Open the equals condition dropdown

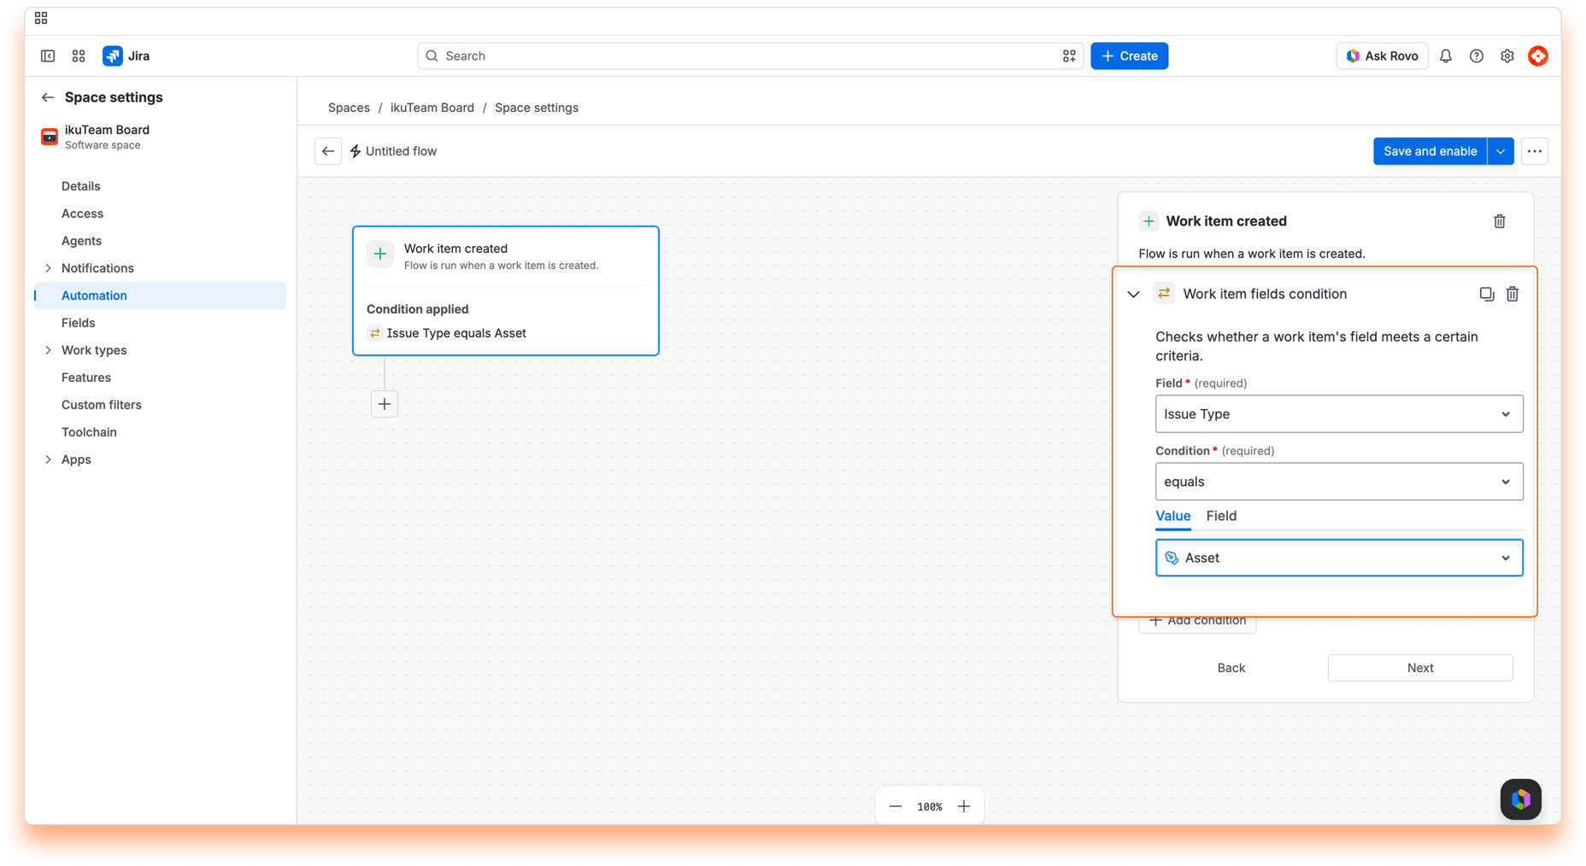1339,482
